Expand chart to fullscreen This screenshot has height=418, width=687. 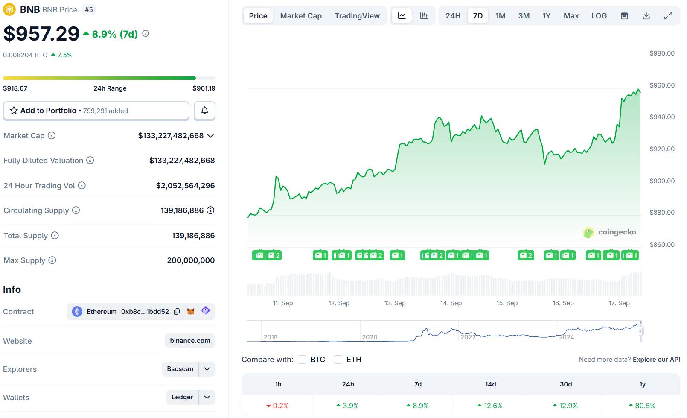click(x=668, y=16)
